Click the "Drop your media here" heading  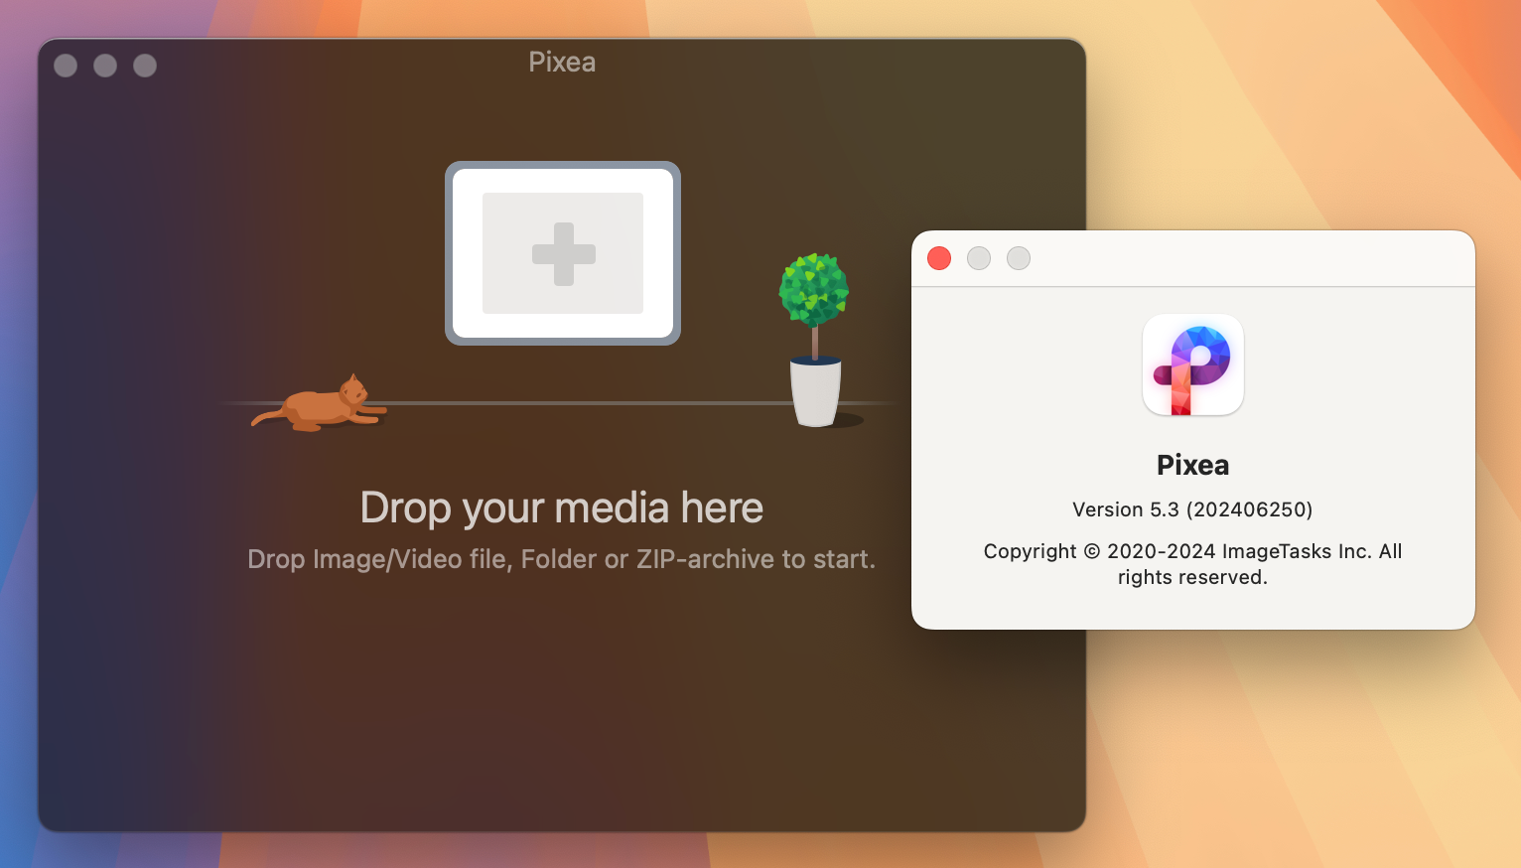[x=562, y=507]
